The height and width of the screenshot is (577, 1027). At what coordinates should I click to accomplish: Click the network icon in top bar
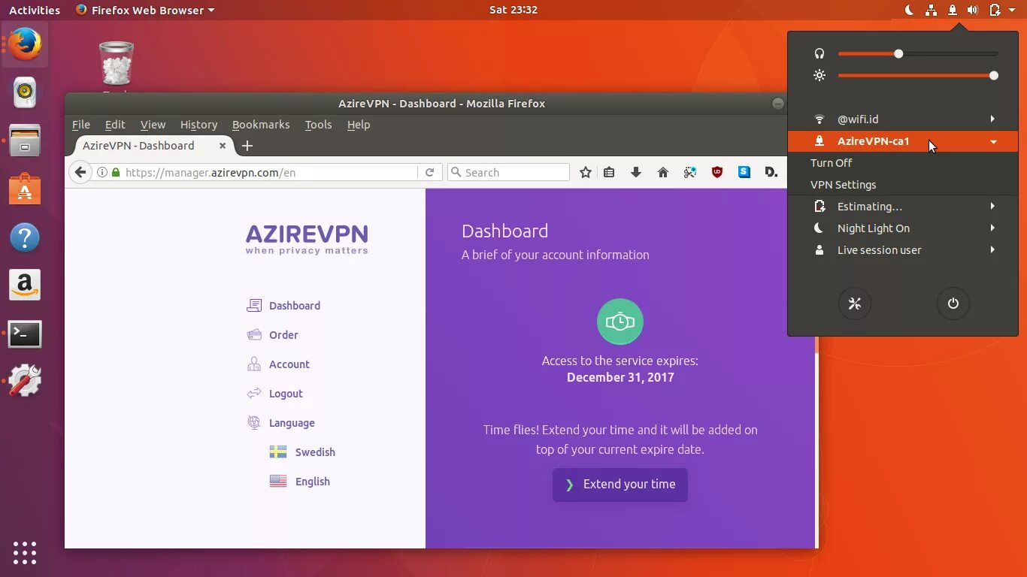click(932, 10)
